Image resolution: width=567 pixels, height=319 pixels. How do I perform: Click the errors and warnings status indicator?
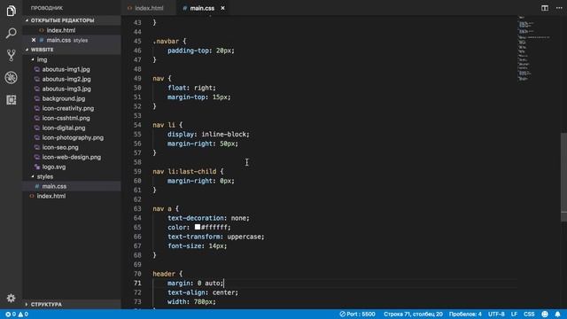(17, 315)
